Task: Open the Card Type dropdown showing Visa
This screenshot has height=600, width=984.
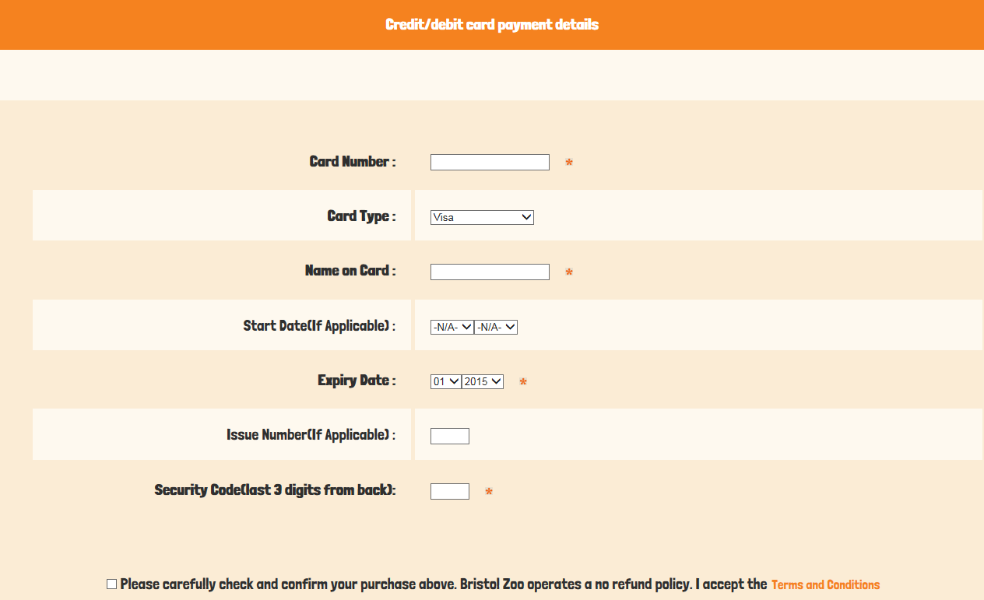Action: pos(482,218)
